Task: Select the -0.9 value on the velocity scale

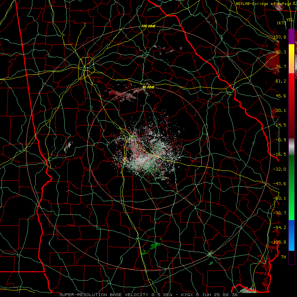Action: click(x=281, y=140)
